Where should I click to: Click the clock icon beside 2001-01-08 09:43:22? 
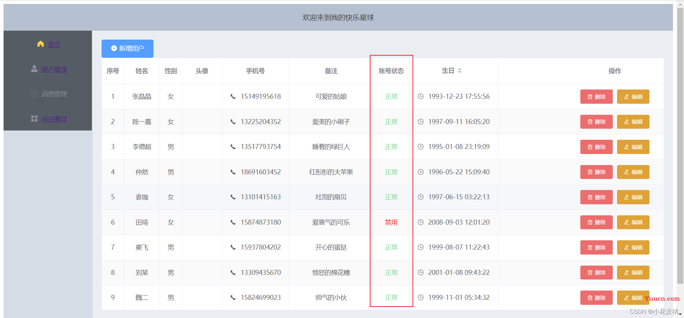pyautogui.click(x=421, y=273)
